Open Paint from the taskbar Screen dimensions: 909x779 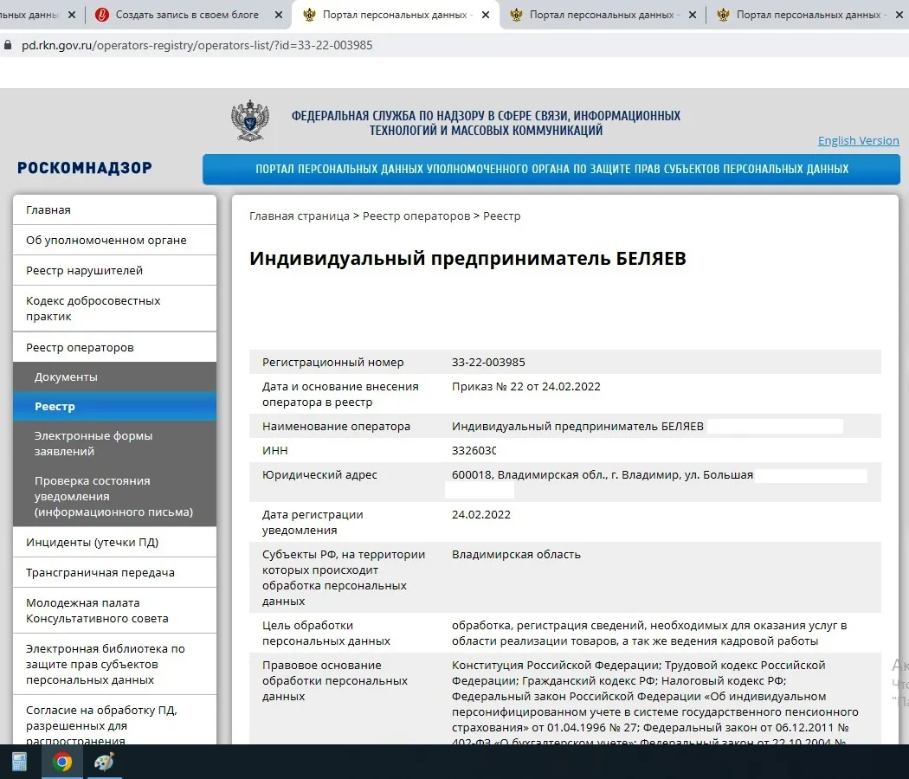(x=105, y=761)
